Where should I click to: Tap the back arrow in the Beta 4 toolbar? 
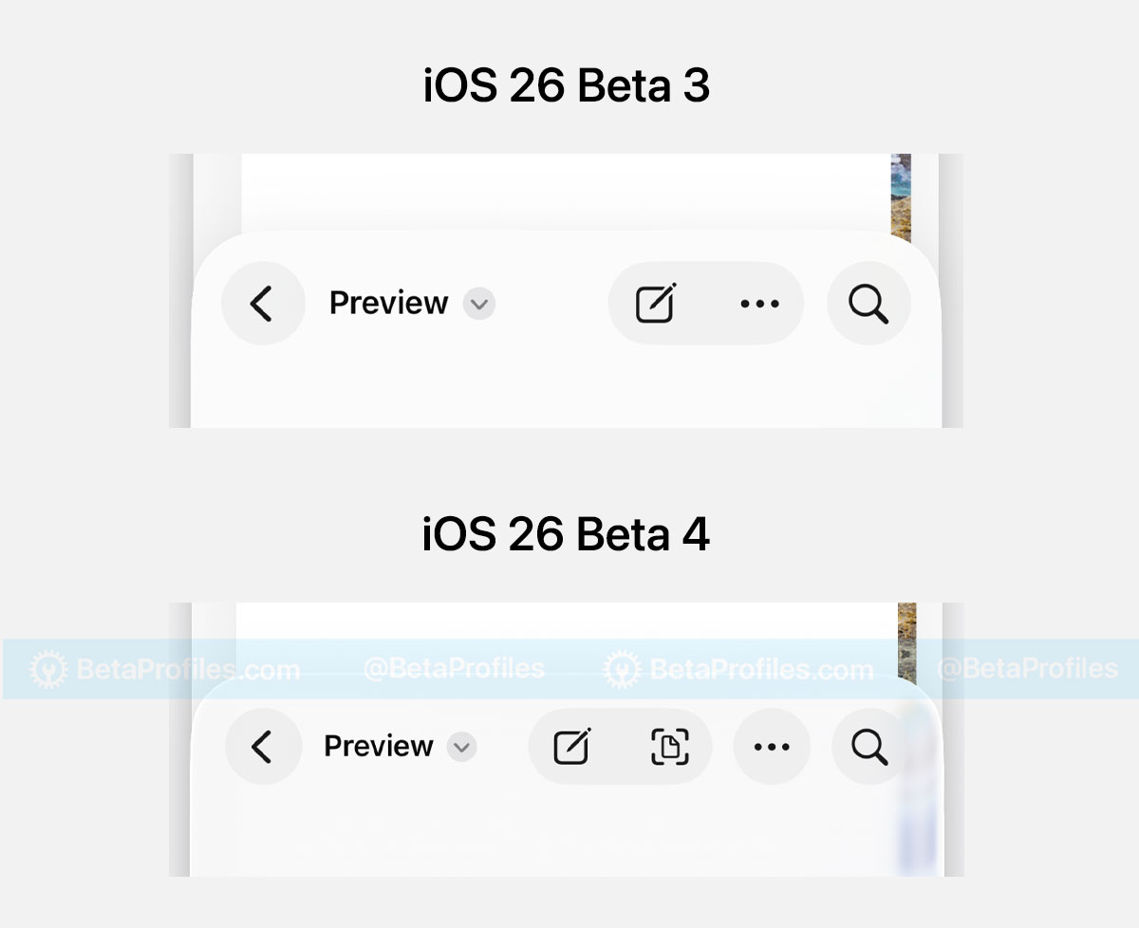[x=263, y=747]
